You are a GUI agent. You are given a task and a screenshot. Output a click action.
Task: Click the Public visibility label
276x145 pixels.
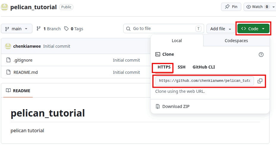[66, 7]
